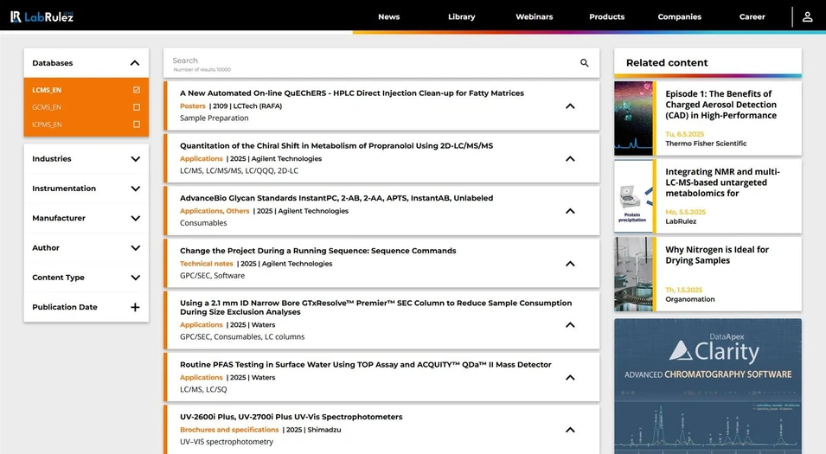
Task: Click the search magnifier icon
Action: point(584,62)
